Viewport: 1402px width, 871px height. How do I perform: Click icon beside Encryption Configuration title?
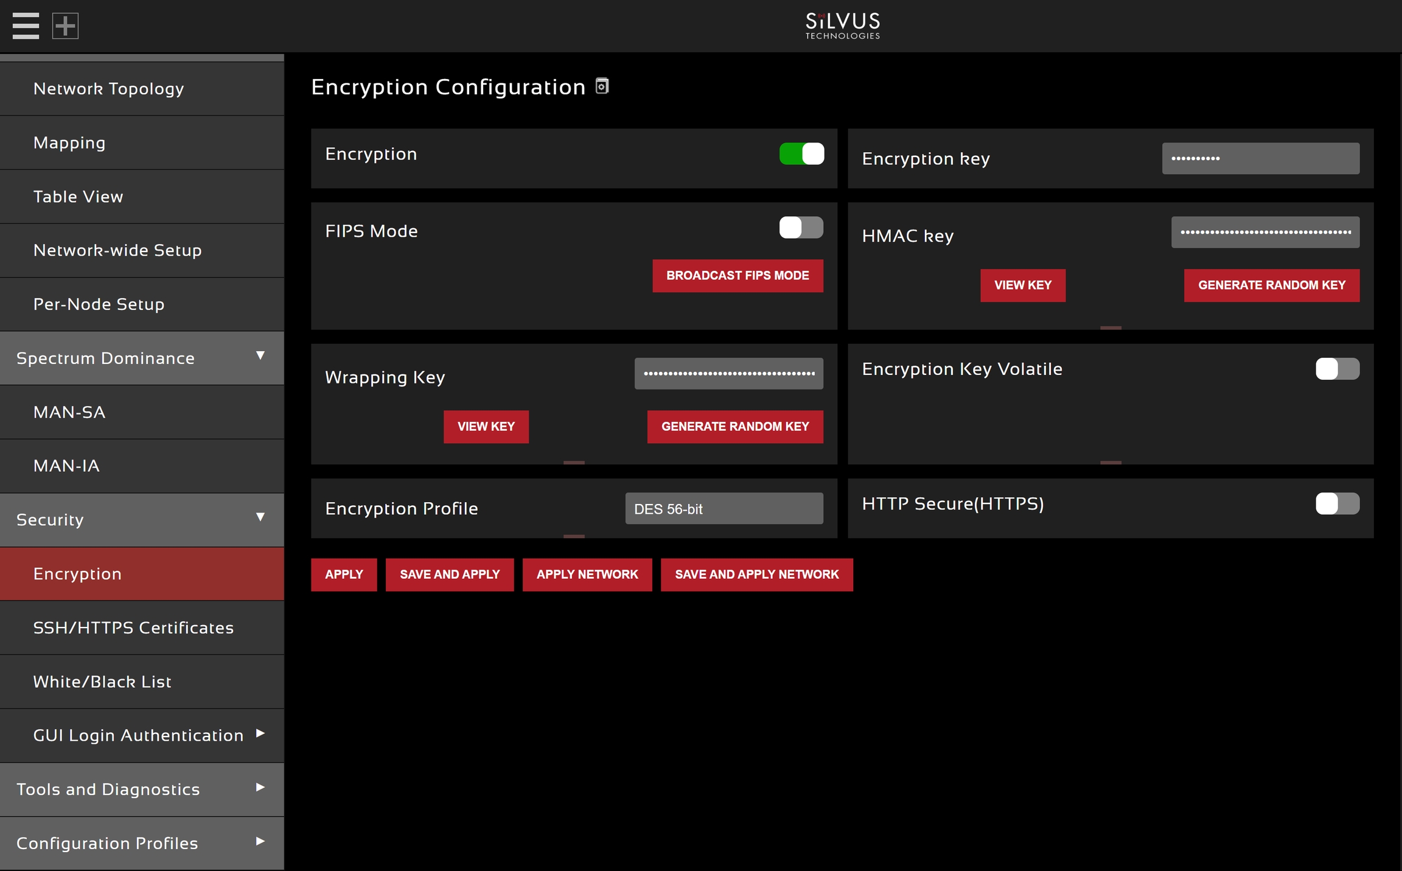pos(602,86)
